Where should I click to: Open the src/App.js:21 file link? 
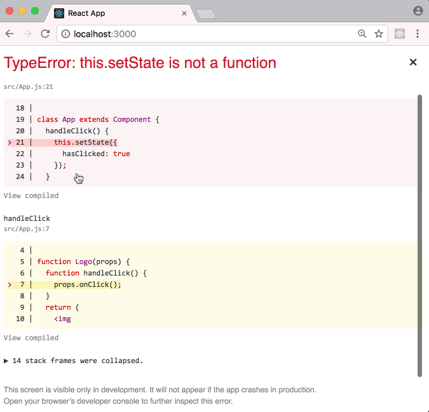pos(28,86)
